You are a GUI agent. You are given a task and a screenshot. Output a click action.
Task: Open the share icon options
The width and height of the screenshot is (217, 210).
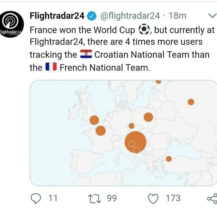point(212,198)
